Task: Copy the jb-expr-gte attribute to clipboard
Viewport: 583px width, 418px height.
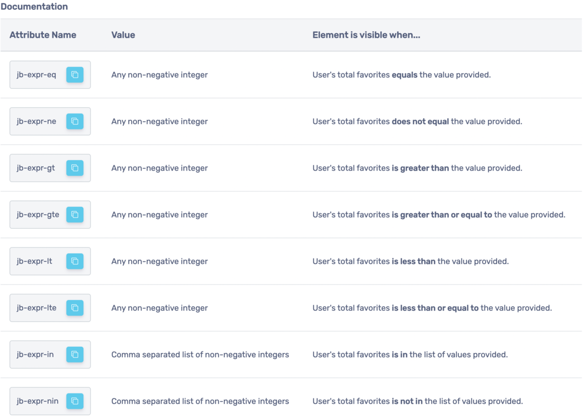Action: [75, 215]
